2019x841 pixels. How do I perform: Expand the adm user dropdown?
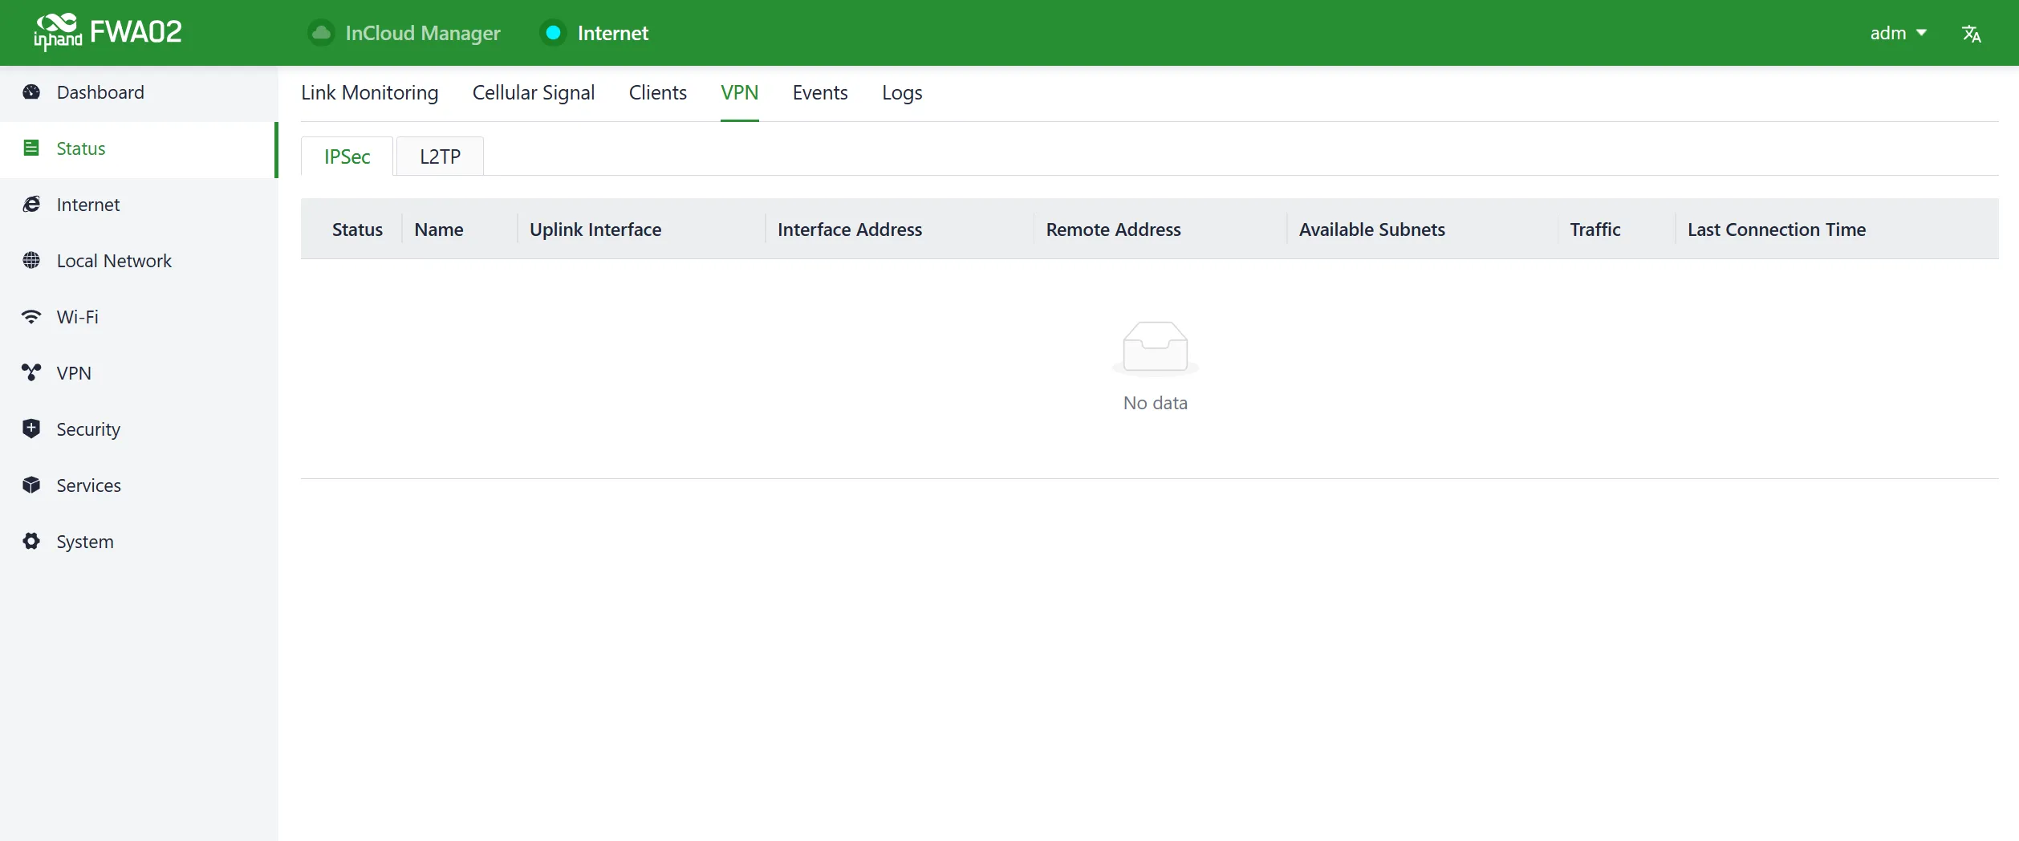pyautogui.click(x=1898, y=33)
